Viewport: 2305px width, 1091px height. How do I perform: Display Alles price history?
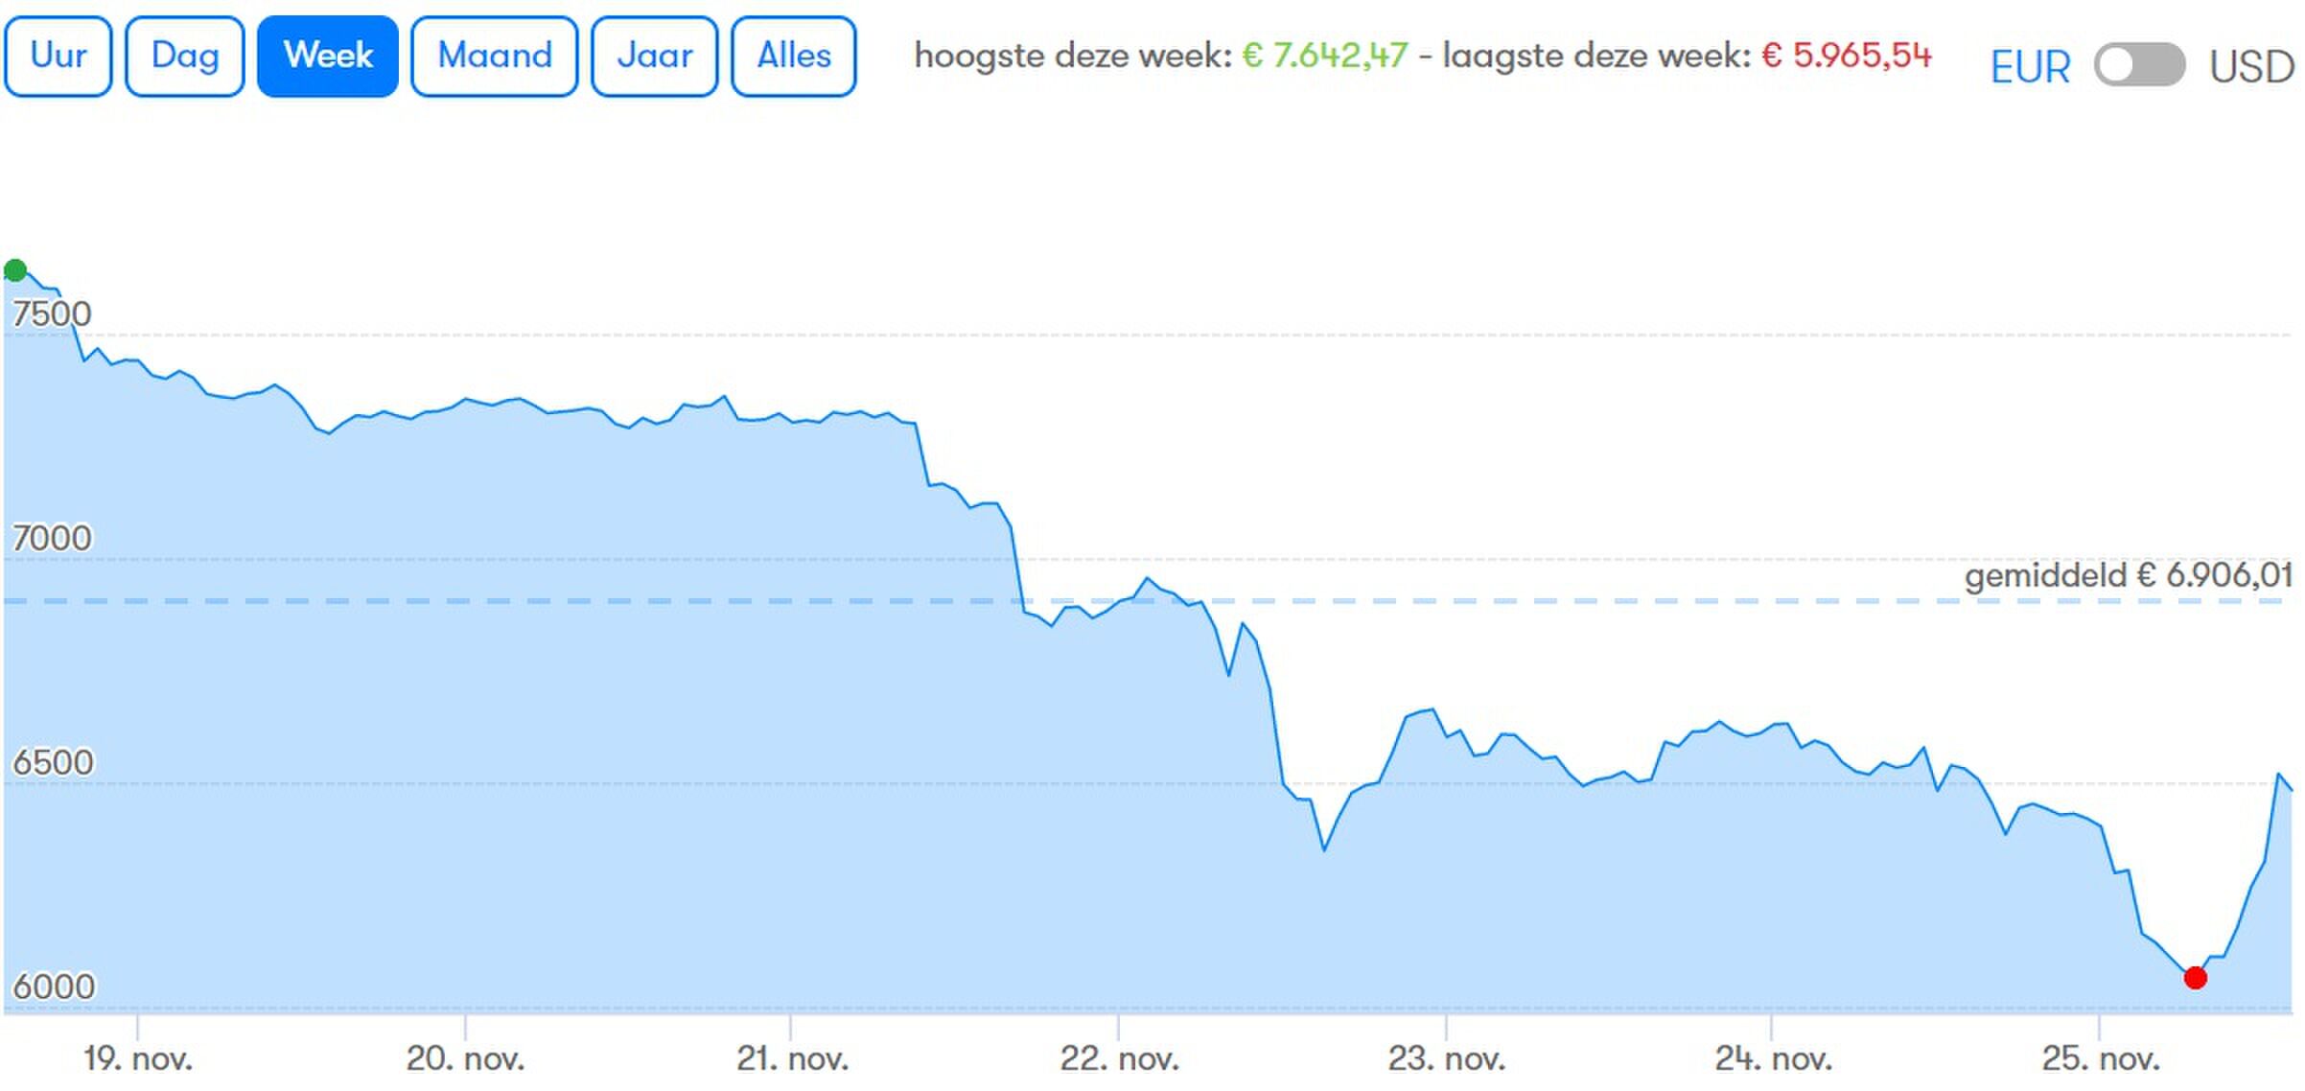[794, 57]
